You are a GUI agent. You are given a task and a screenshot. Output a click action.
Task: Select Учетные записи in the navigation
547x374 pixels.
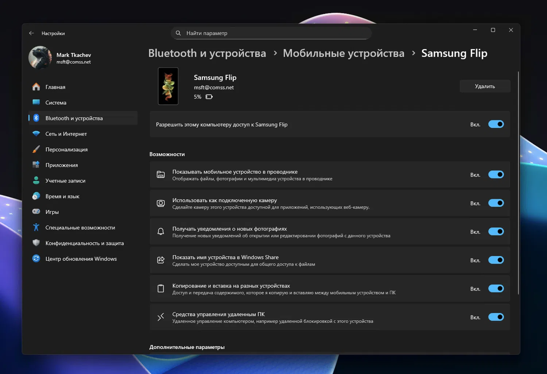tap(65, 181)
